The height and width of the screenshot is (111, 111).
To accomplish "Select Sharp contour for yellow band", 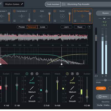I will (72, 80).
